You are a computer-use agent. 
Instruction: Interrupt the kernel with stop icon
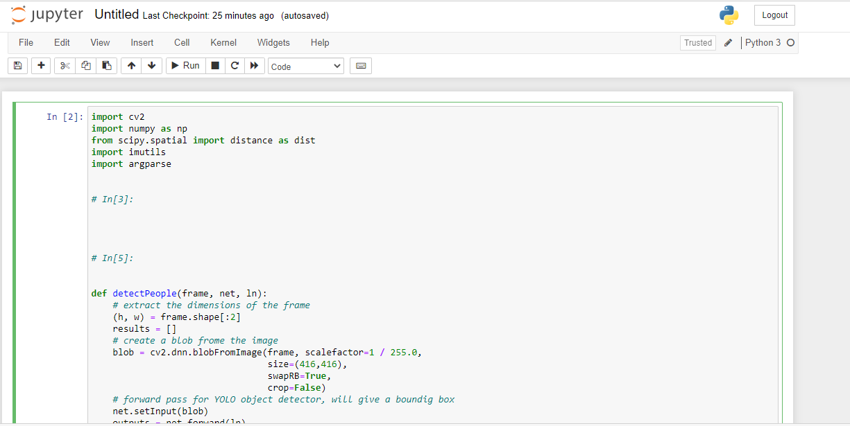(216, 65)
